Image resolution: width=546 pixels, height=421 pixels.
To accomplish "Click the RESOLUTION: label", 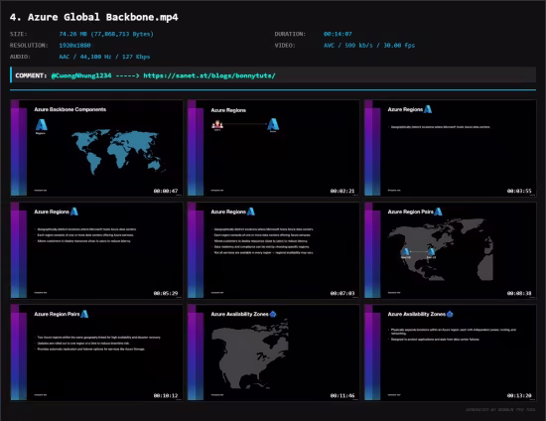I will (x=29, y=46).
